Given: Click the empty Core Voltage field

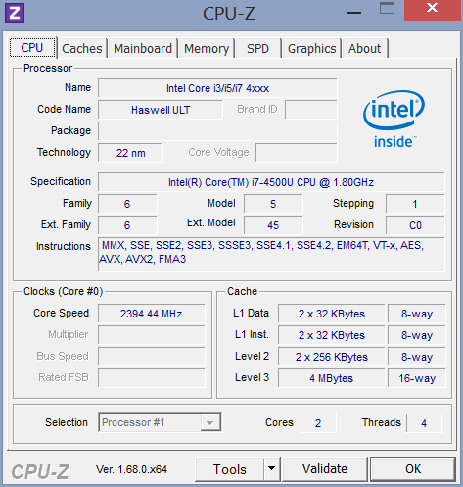Looking at the screenshot, I should point(297,153).
